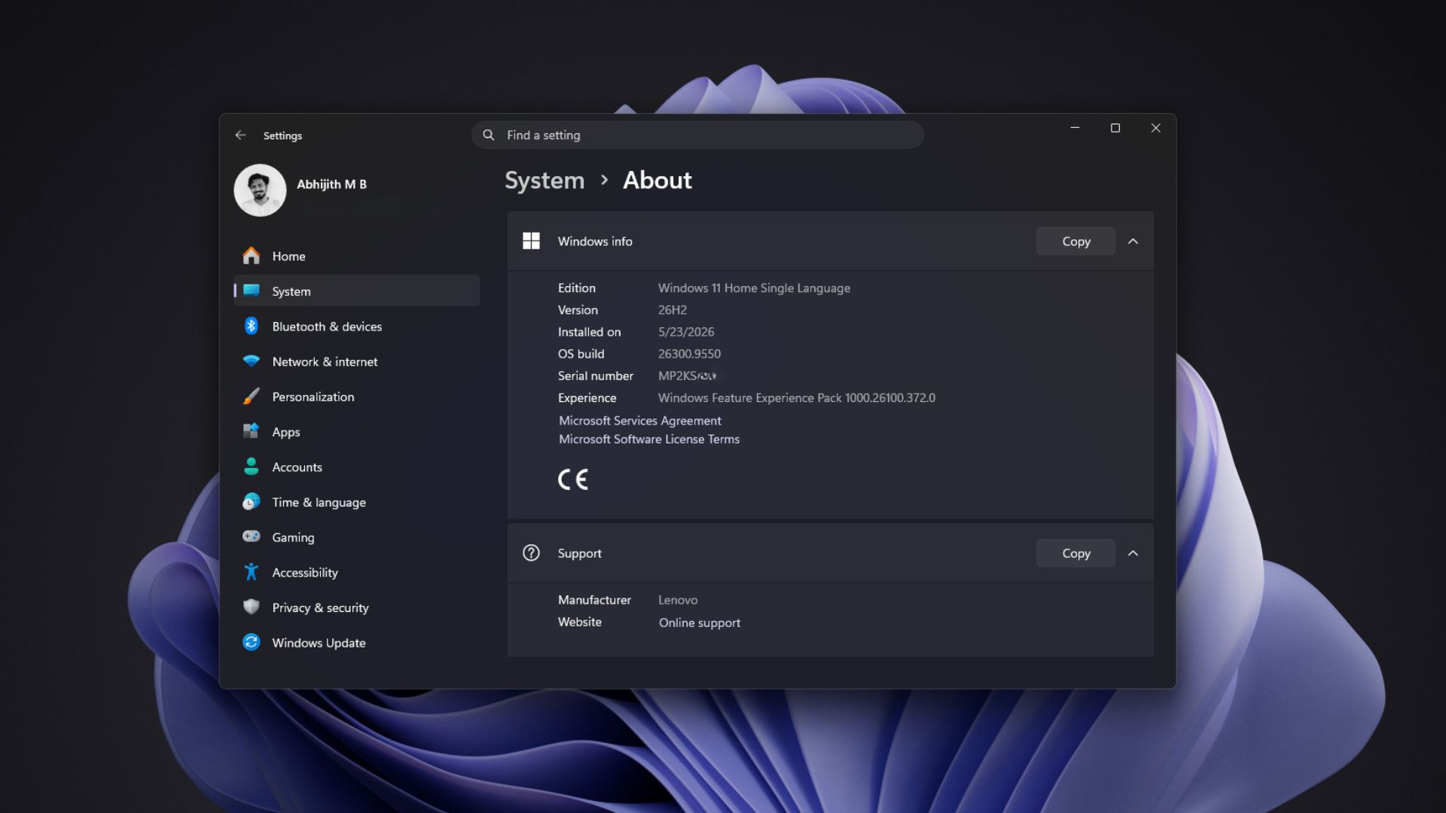Click the search magnifier icon
The image size is (1446, 813).
point(489,135)
